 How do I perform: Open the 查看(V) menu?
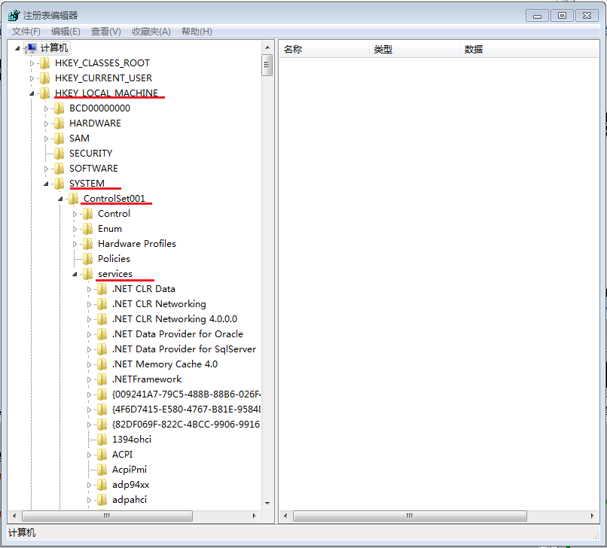pyautogui.click(x=105, y=32)
